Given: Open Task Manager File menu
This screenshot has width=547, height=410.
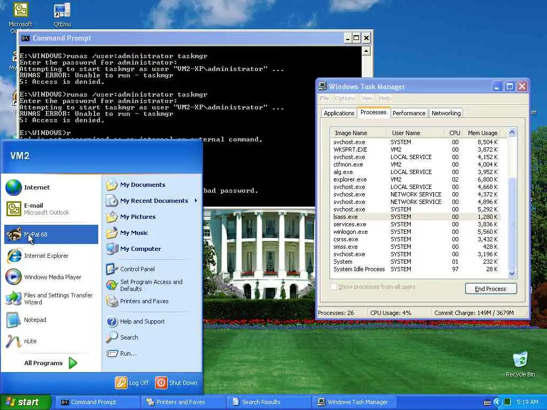Looking at the screenshot, I should [324, 98].
